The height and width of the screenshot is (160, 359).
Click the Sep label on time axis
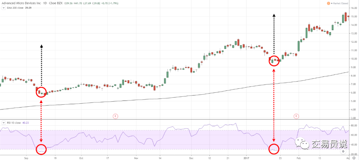(26, 158)
